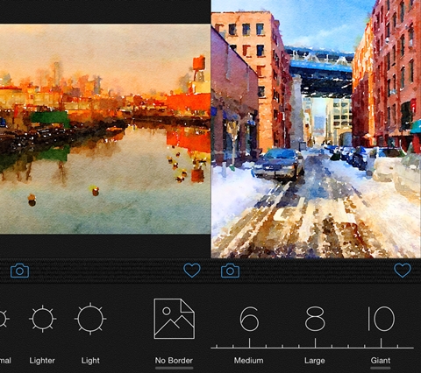Tap the Giant size label
Viewport: 421px width, 373px height.
[x=381, y=361]
